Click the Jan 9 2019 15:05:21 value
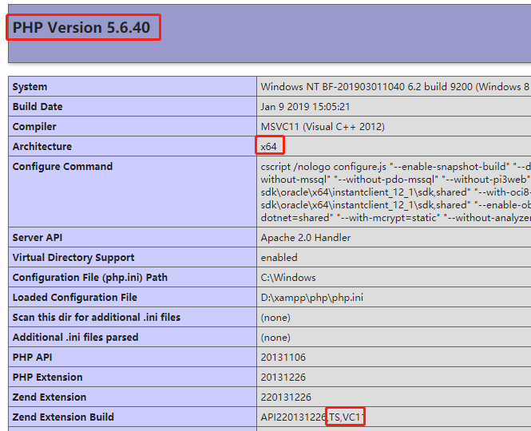Viewport: 531px width, 431px height. 305,107
